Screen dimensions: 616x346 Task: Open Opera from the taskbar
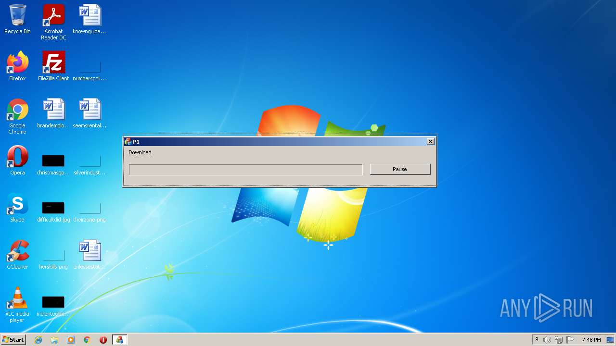[103, 340]
